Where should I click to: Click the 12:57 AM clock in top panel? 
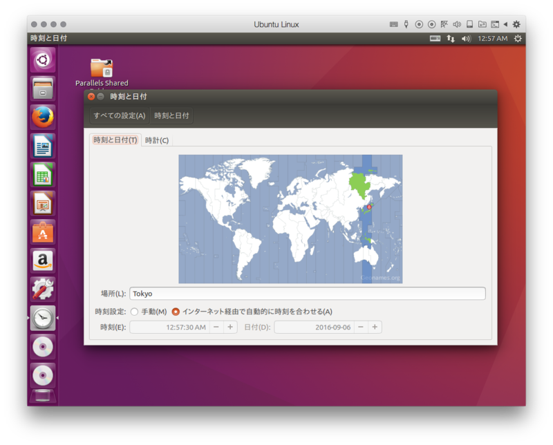click(x=492, y=39)
